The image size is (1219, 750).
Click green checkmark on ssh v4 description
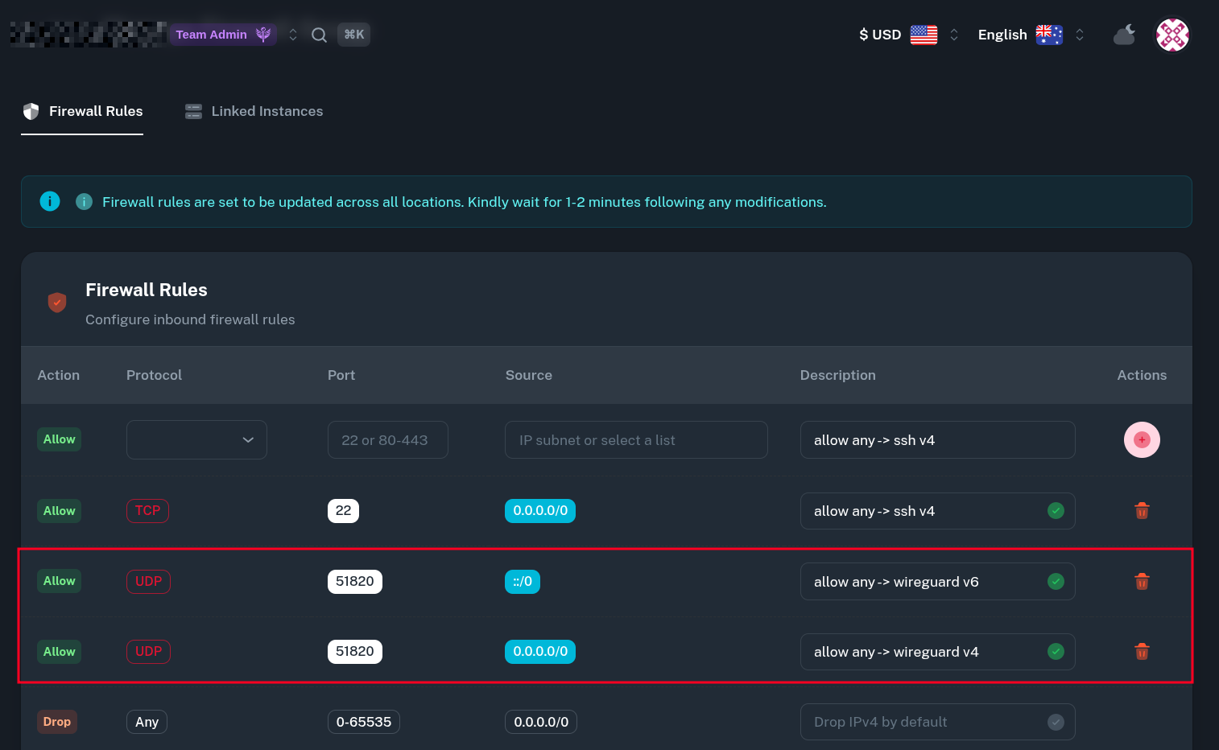coord(1056,511)
